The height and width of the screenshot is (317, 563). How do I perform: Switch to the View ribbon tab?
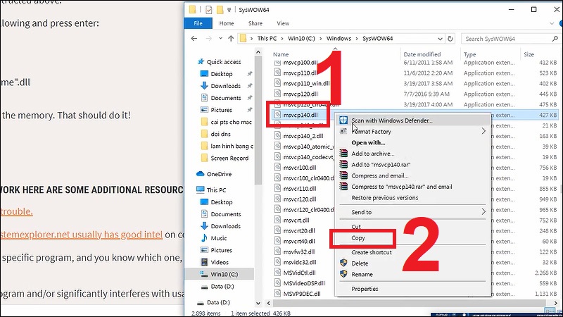click(283, 23)
